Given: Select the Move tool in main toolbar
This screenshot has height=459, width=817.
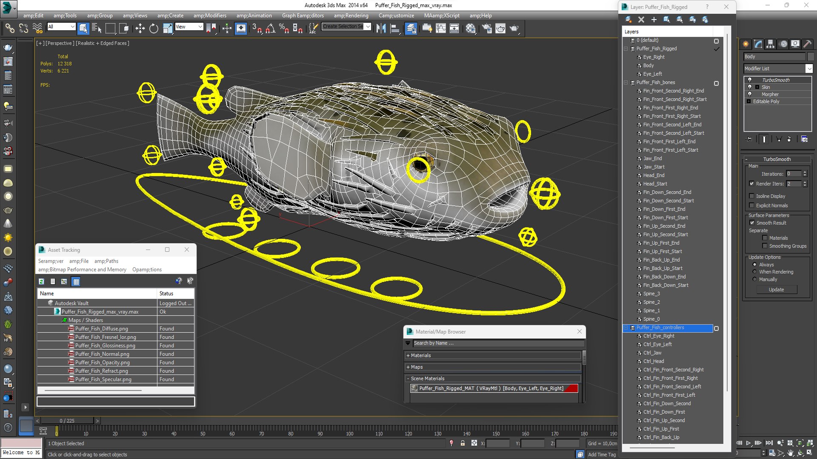Looking at the screenshot, I should click(140, 28).
